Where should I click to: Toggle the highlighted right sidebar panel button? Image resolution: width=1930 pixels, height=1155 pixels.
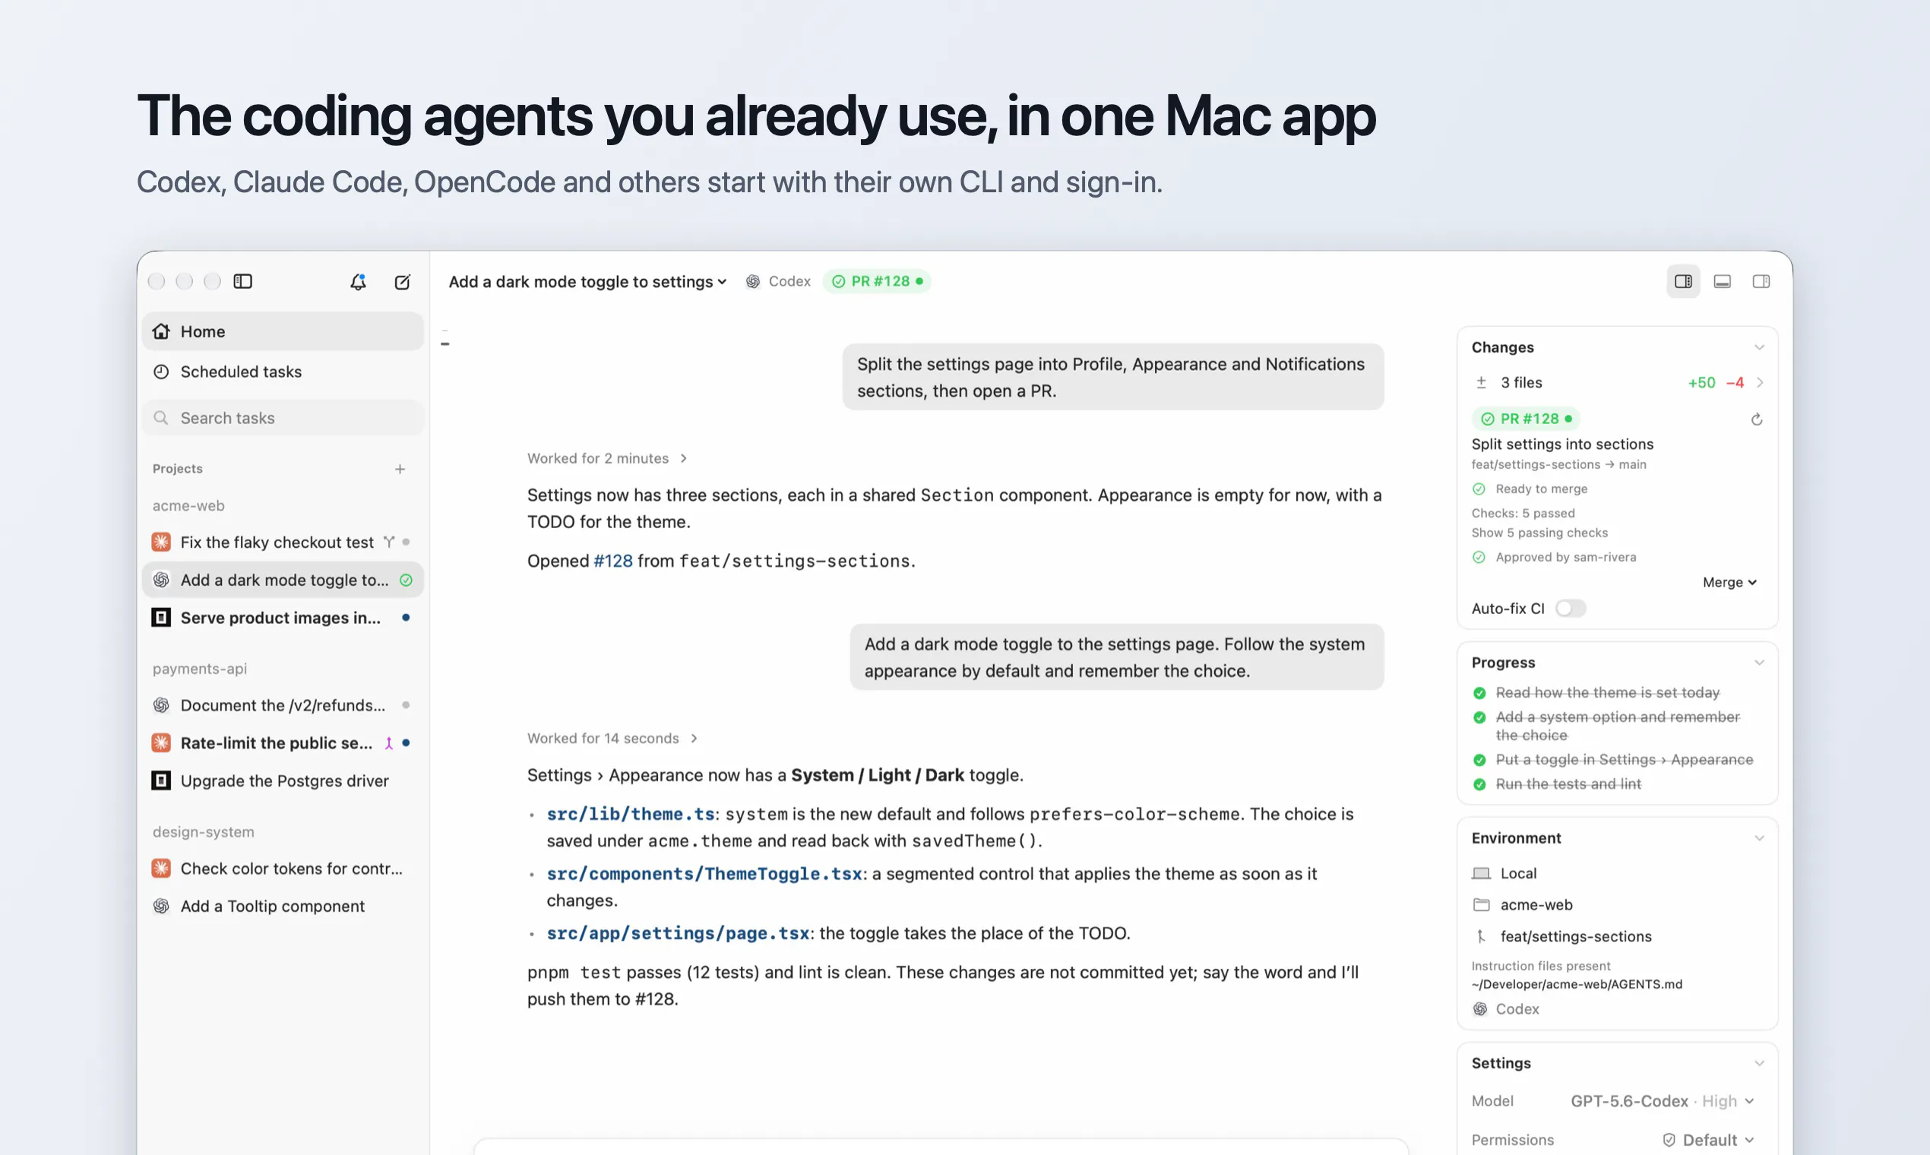pos(1683,281)
